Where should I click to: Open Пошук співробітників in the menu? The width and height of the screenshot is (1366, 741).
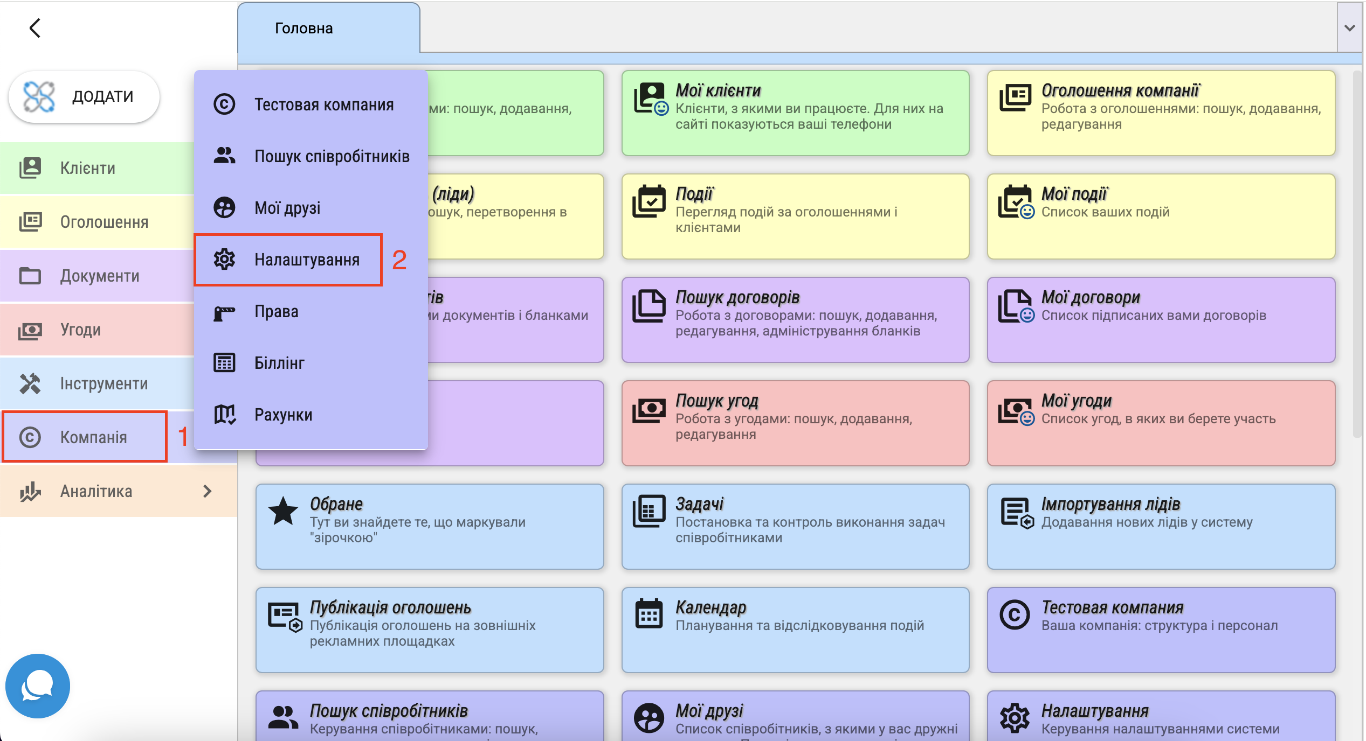[332, 156]
